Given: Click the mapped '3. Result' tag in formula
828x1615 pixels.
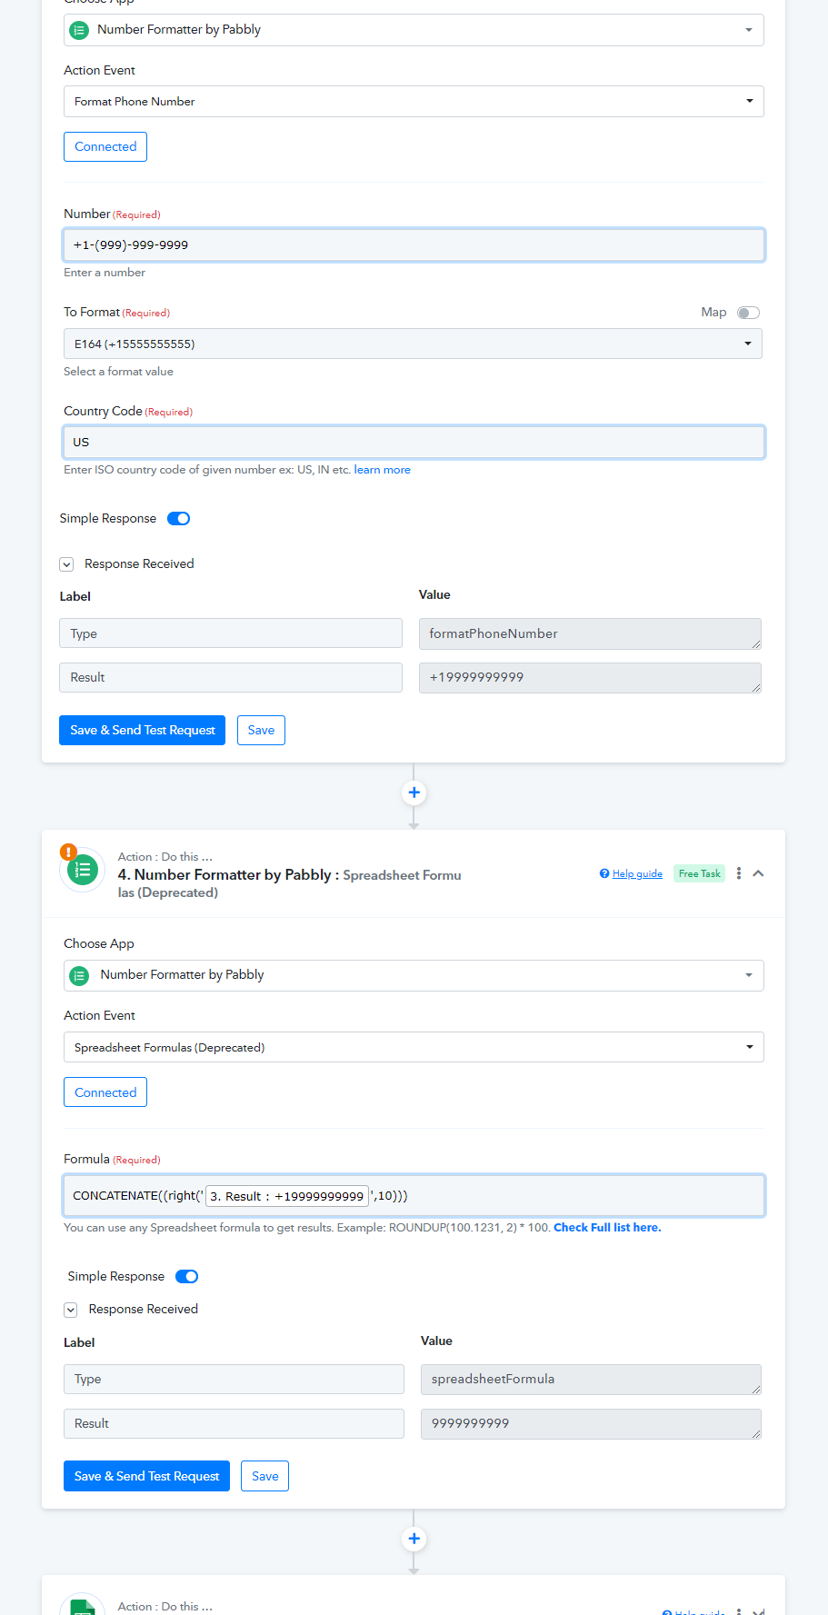Looking at the screenshot, I should [287, 1196].
